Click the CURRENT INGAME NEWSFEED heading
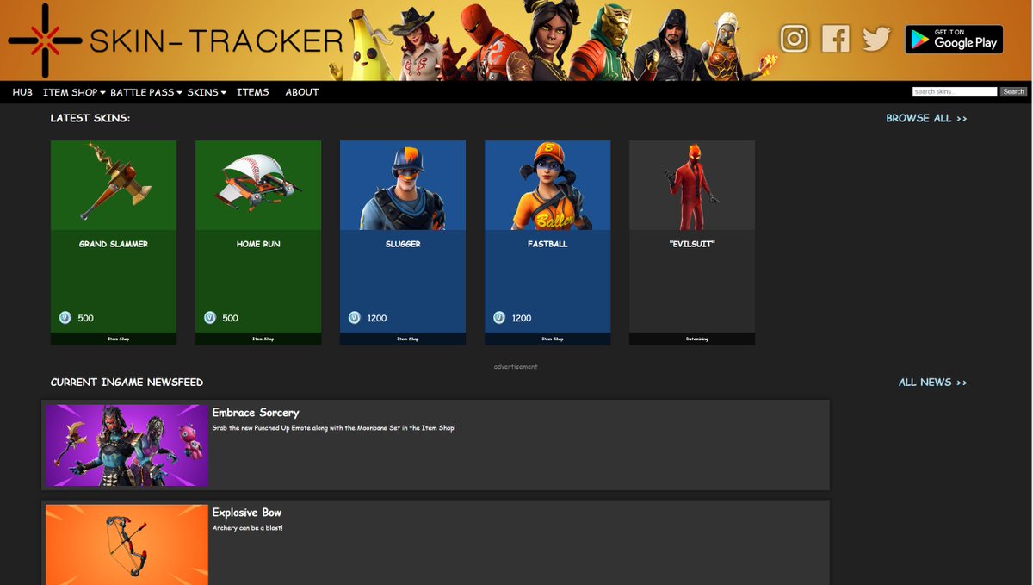 127,383
